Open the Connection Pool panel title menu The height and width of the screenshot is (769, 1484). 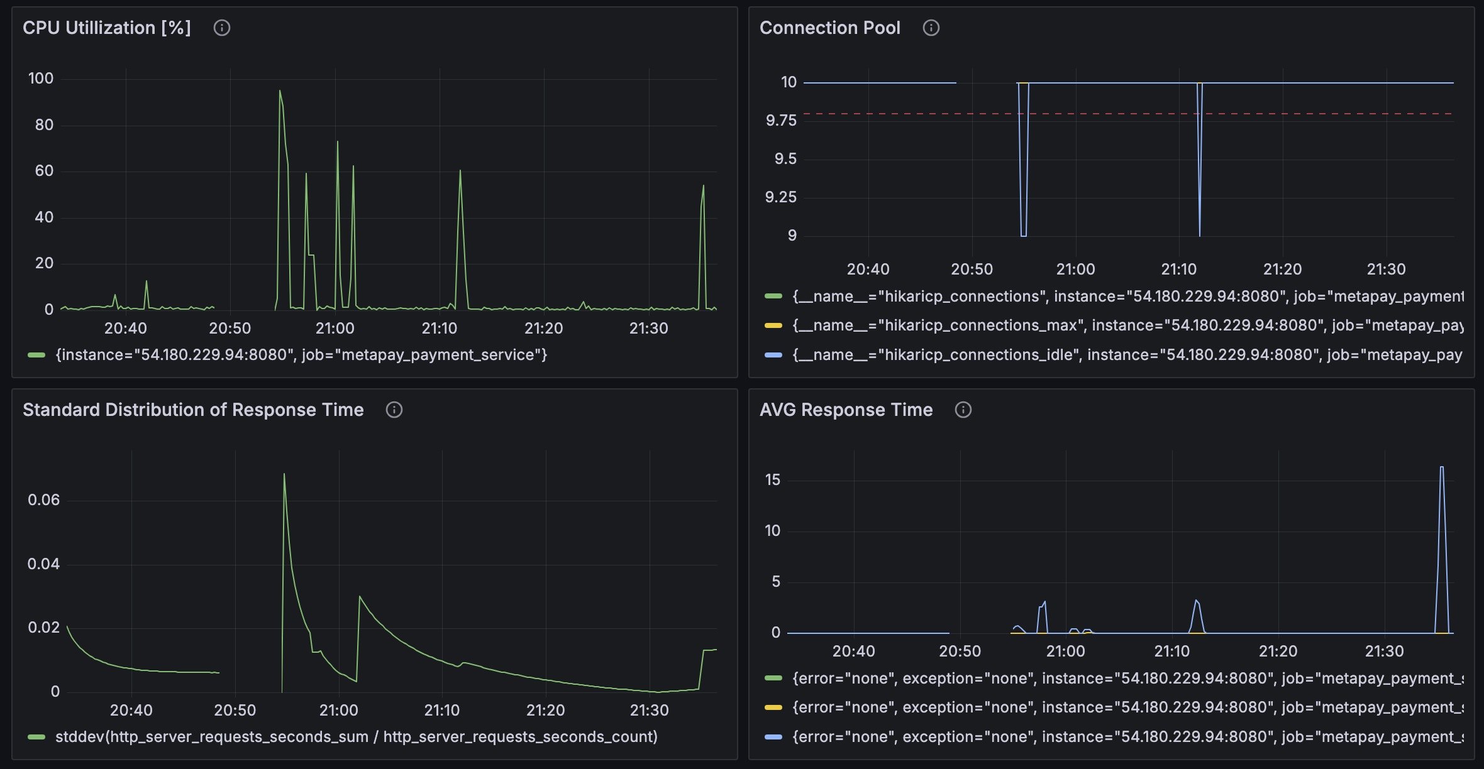click(829, 28)
